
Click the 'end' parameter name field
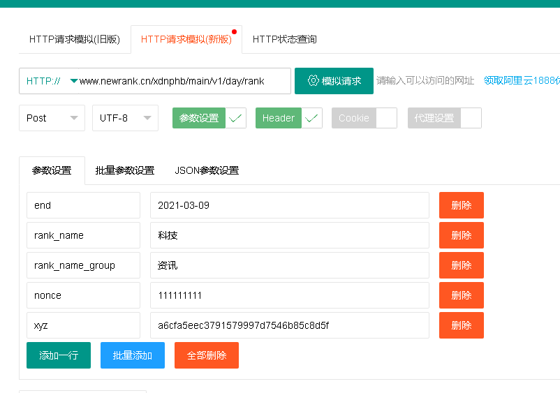point(83,205)
